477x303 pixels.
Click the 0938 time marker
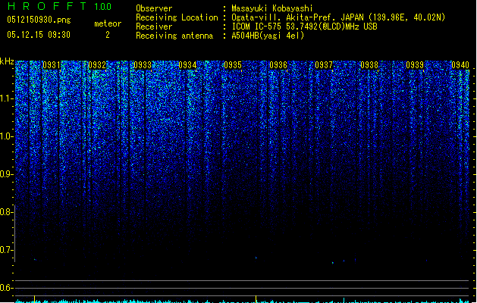(369, 65)
